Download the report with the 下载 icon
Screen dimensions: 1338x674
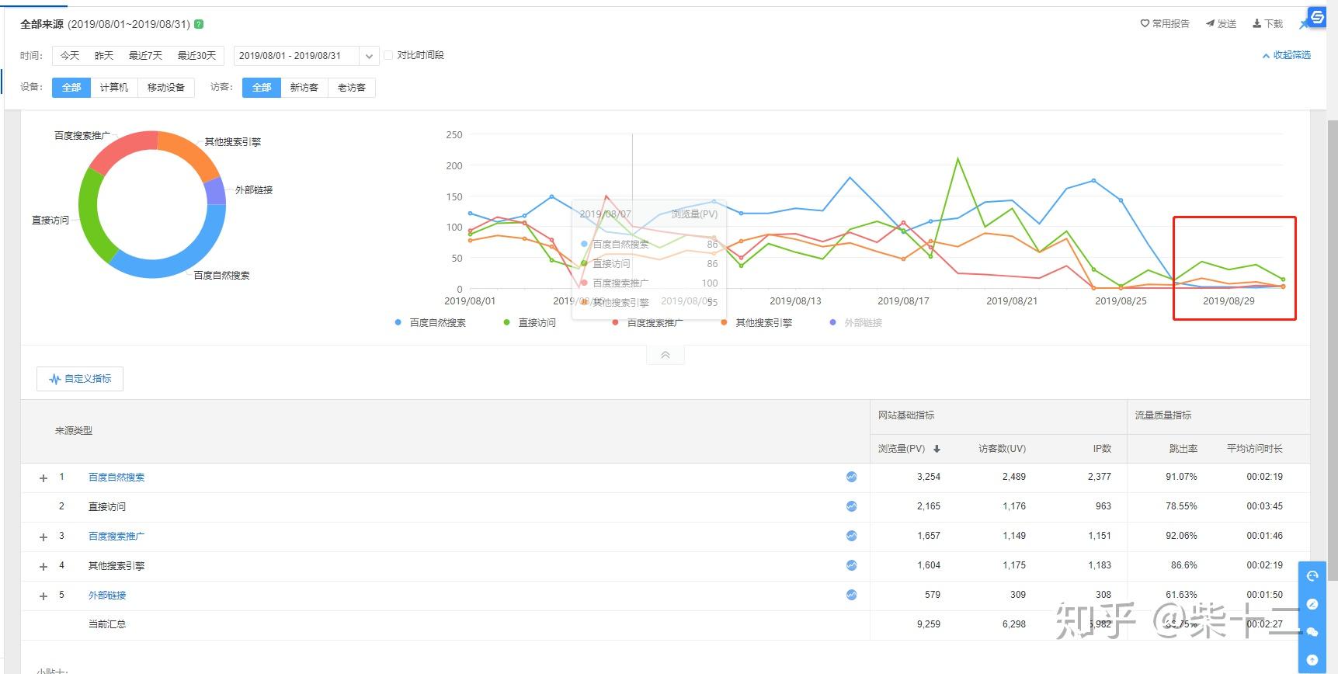(x=1267, y=24)
